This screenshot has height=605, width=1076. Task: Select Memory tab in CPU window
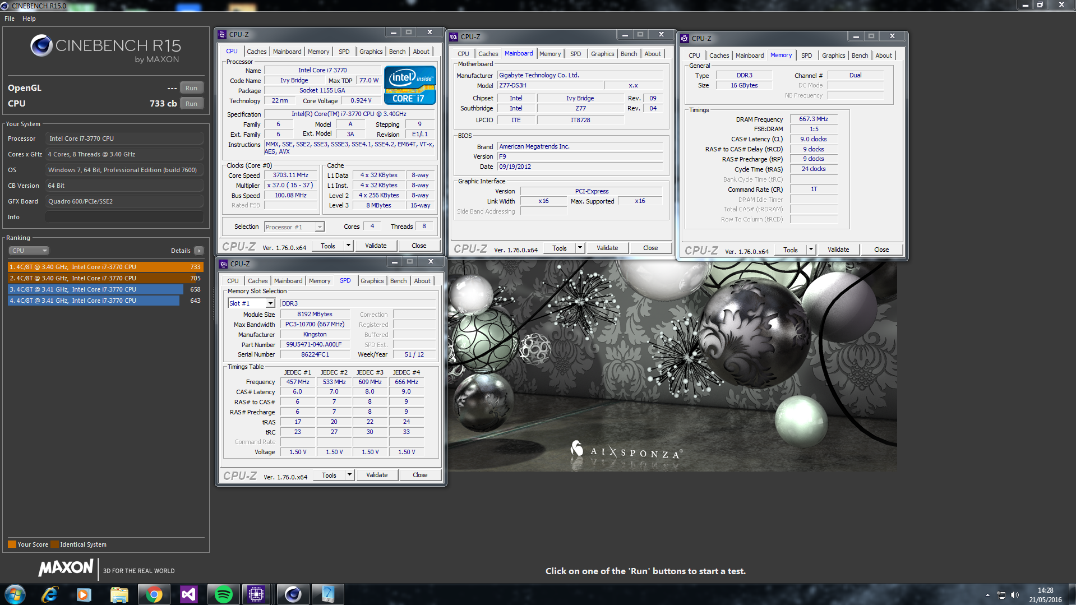click(318, 52)
